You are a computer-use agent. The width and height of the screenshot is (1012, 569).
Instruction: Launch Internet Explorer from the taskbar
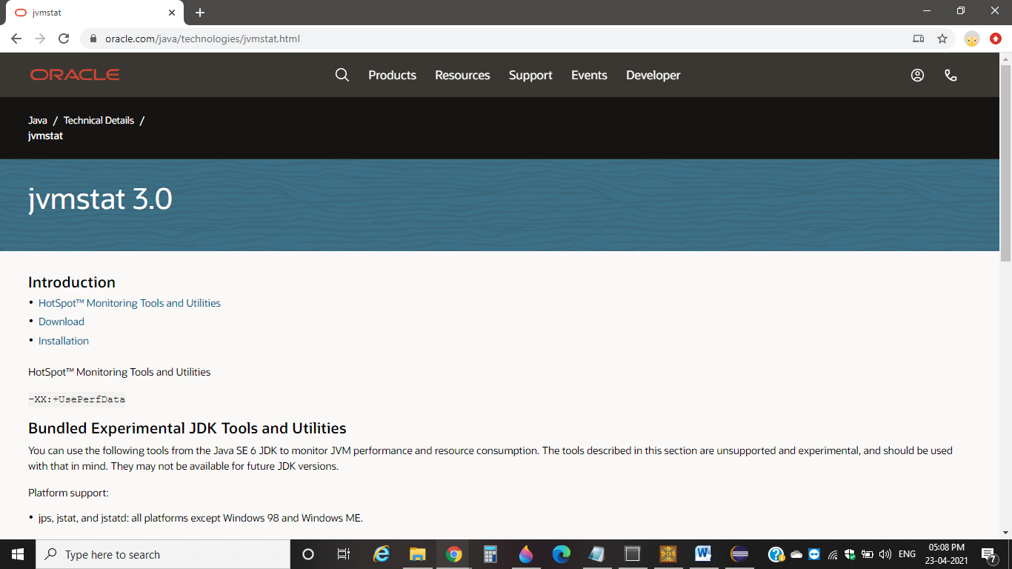(382, 554)
